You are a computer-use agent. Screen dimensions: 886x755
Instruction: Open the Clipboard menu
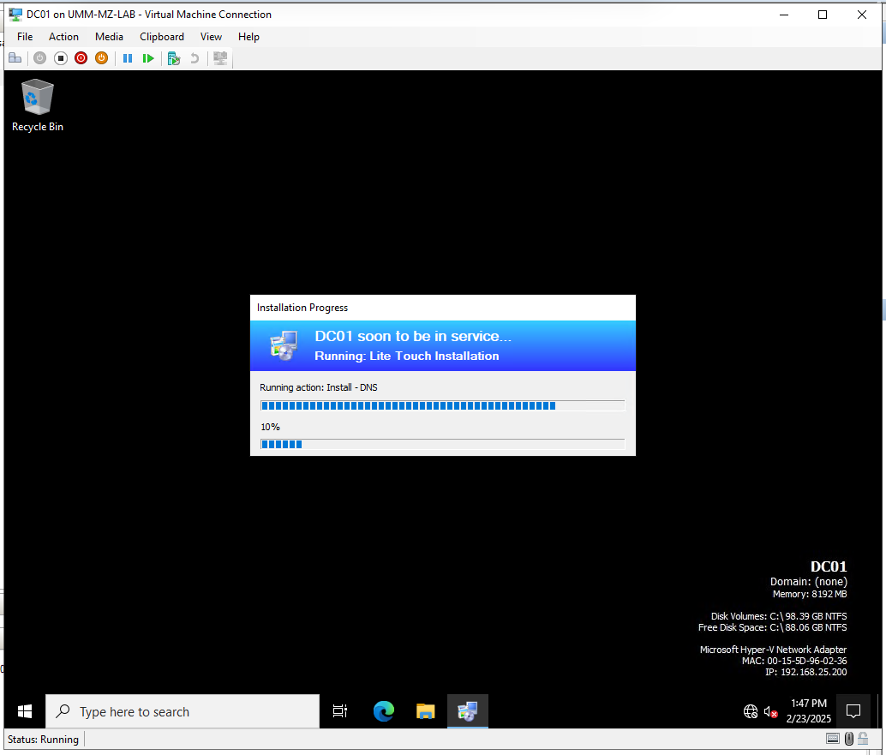161,37
